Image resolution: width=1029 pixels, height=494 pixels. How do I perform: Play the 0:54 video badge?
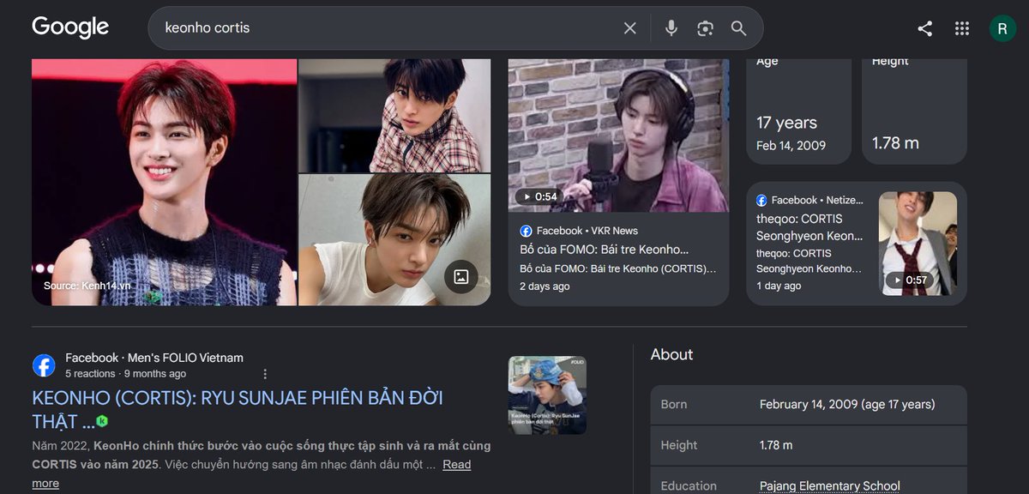[539, 196]
